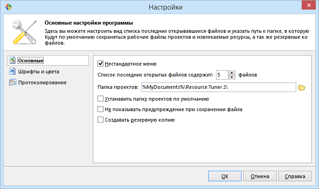
Task: Click the label Папка проектов:
Action: tap(118, 87)
